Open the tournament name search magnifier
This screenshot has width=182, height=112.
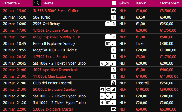click(37, 3)
